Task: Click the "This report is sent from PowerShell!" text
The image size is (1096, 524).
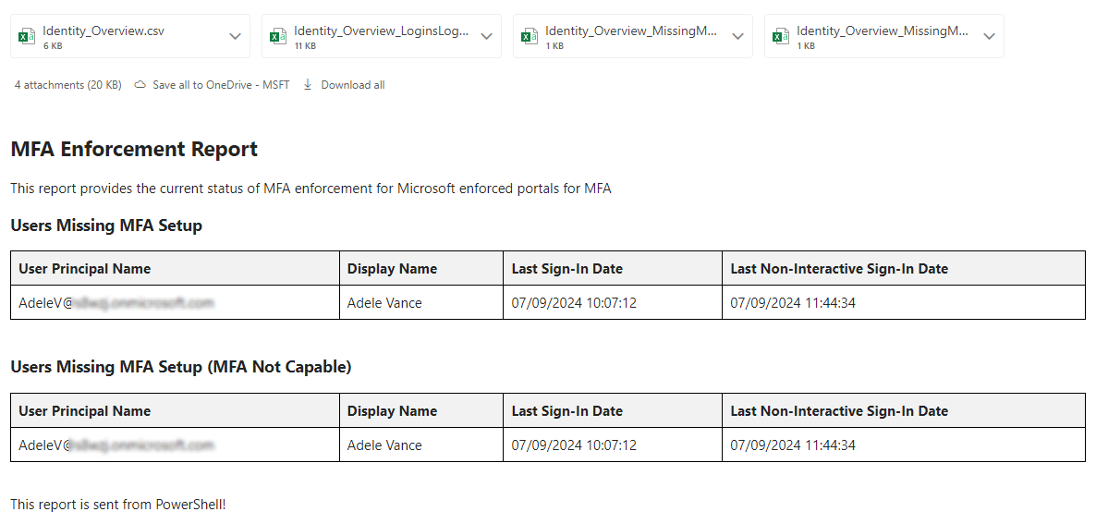Action: tap(118, 505)
